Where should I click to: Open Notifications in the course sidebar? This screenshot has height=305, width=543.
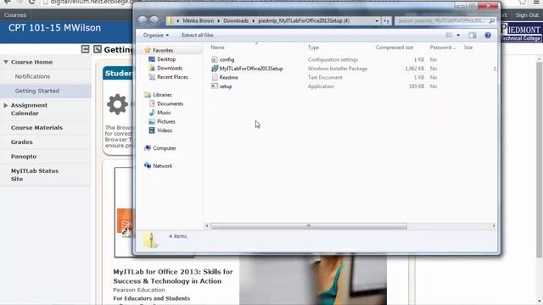click(x=32, y=76)
